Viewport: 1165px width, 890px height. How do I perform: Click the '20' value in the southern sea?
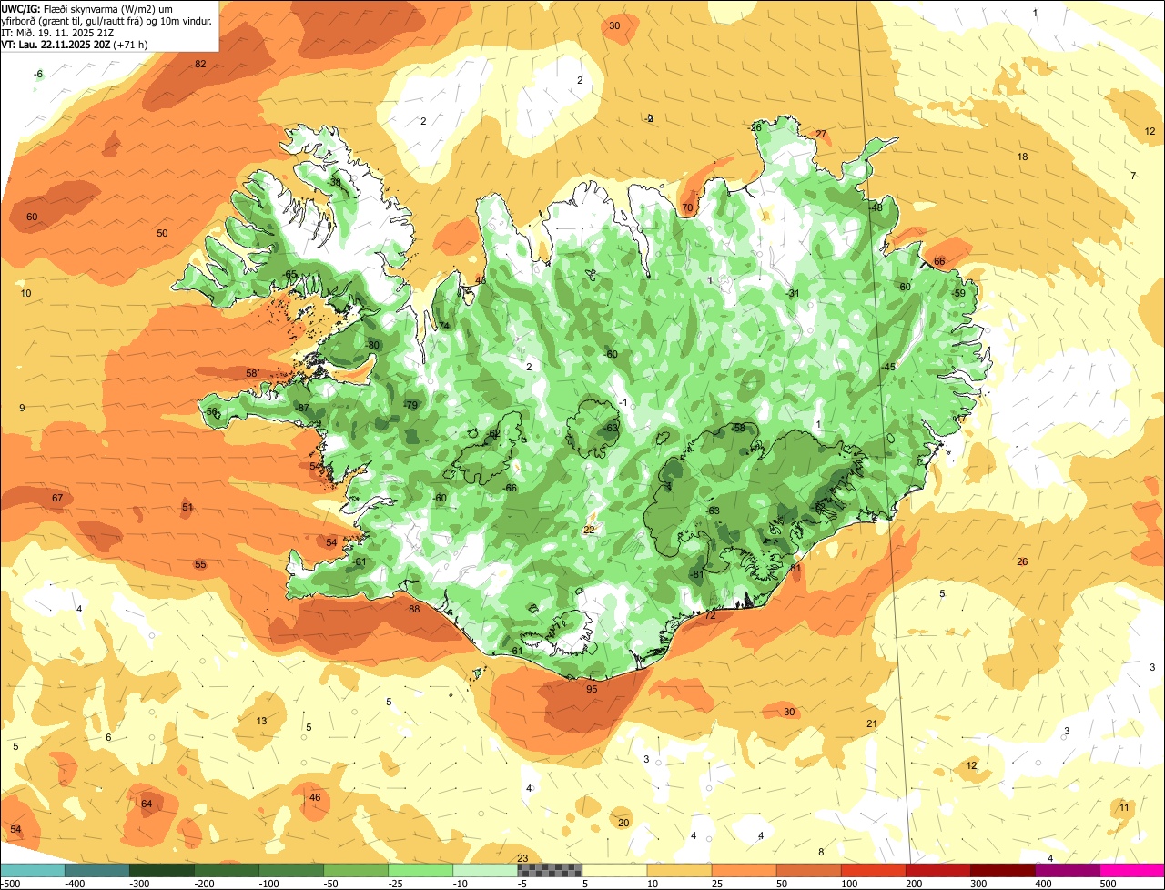pos(623,823)
